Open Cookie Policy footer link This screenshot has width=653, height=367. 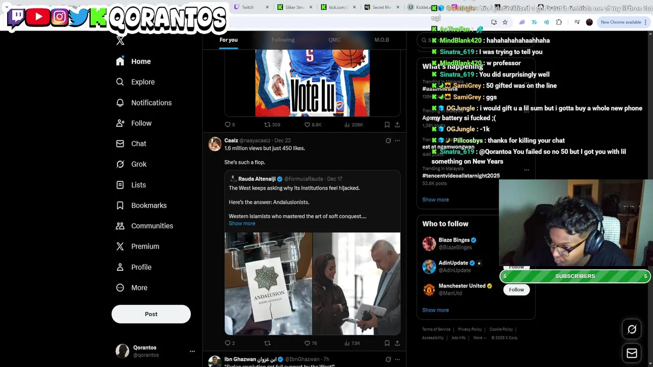[501, 329]
